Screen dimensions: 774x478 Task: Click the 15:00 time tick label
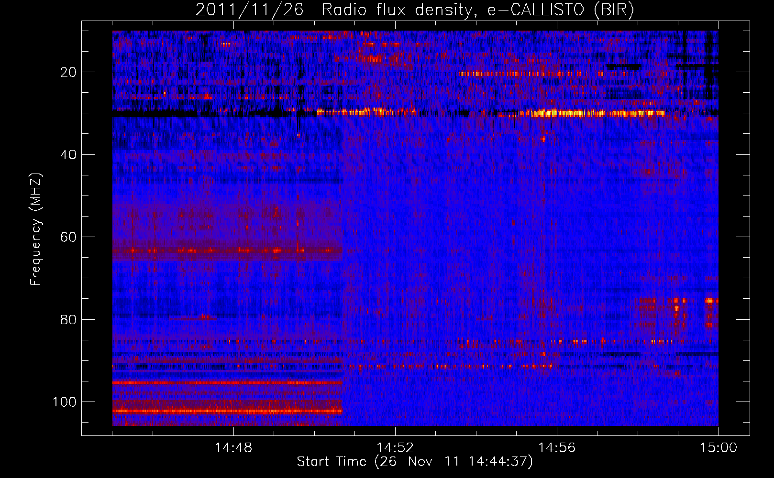tap(719, 447)
